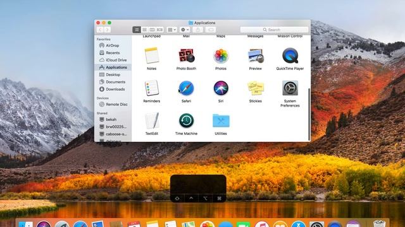
Task: Zoom the Applications window with green button
Action: (x=109, y=23)
